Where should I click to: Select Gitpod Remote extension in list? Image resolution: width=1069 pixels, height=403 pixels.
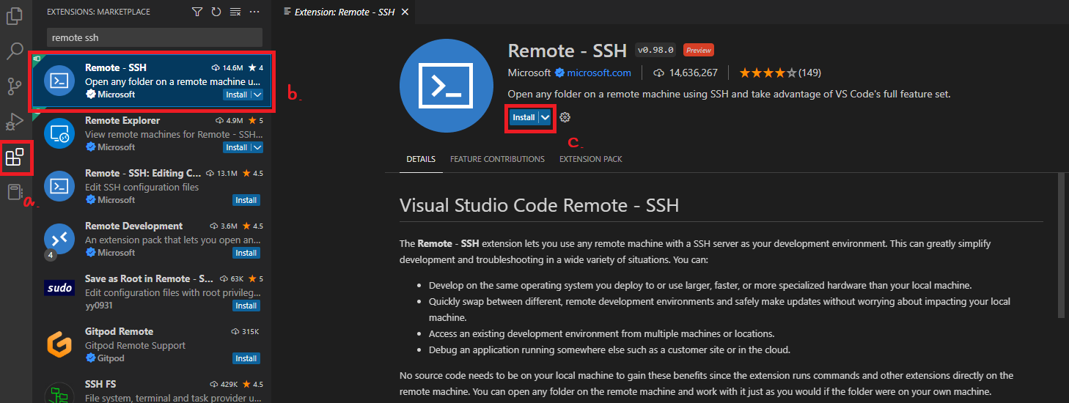[152, 344]
